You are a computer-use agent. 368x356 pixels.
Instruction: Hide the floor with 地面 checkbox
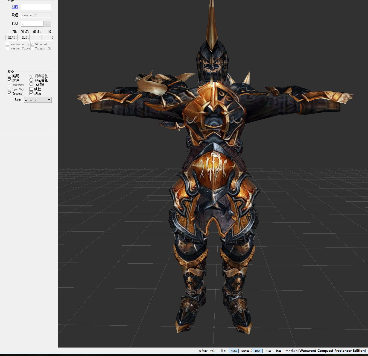[x=31, y=93]
